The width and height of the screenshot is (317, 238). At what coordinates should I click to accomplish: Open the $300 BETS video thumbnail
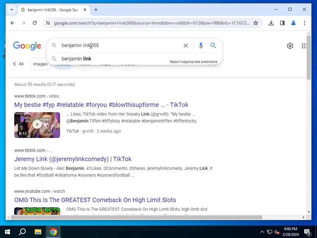click(x=37, y=211)
